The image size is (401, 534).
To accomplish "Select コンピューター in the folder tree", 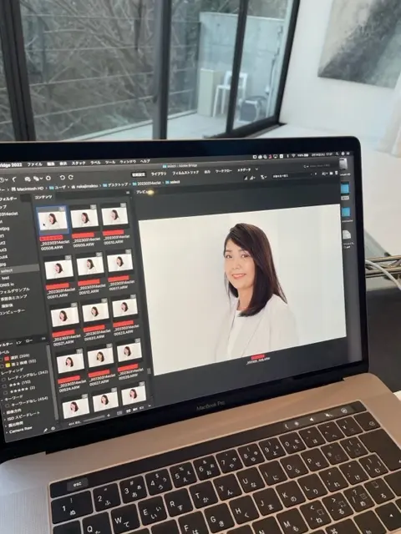I will (x=13, y=312).
